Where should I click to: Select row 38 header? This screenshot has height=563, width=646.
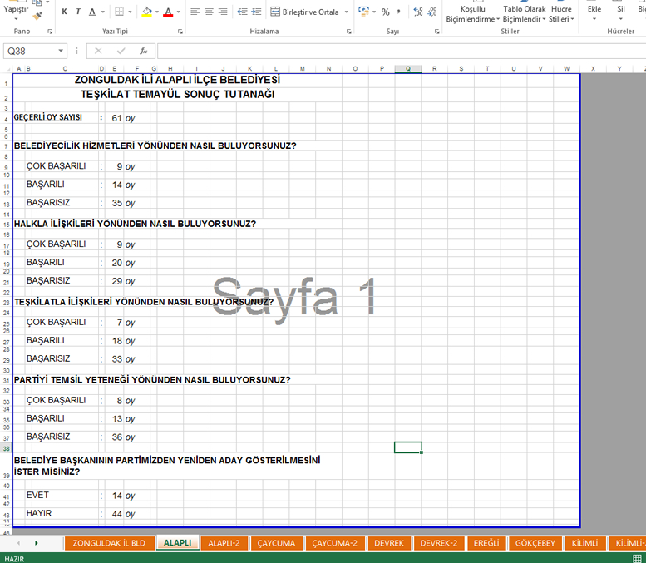point(6,448)
